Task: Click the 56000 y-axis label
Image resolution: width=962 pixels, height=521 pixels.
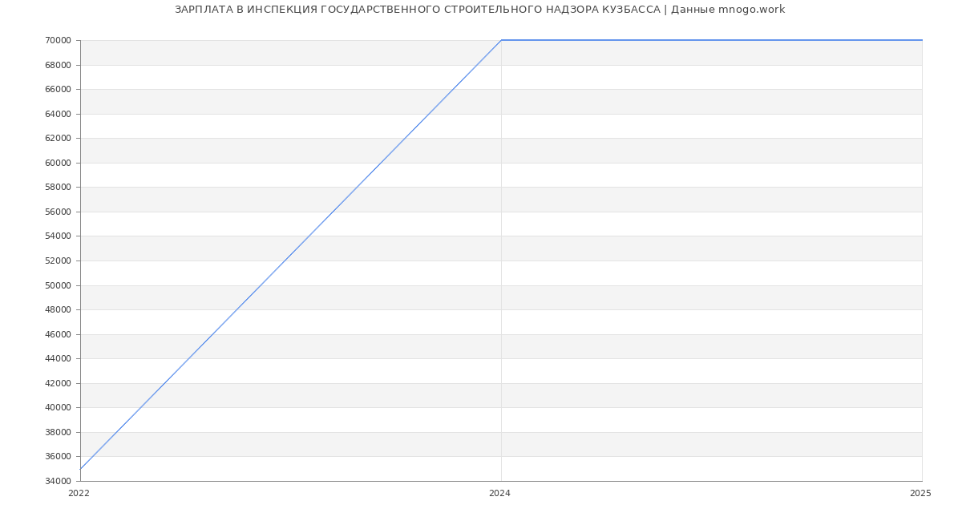Action: pos(58,212)
